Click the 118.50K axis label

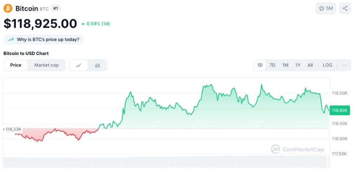point(339,124)
